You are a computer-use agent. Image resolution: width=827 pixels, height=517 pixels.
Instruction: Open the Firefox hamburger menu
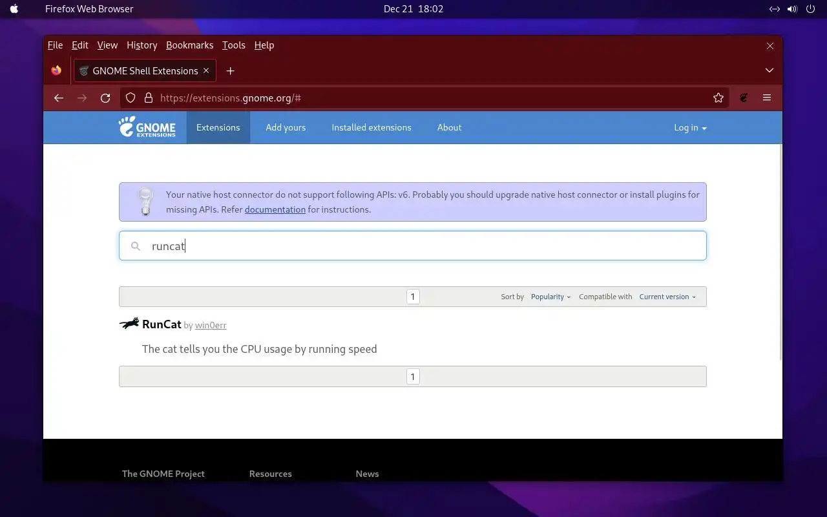pyautogui.click(x=767, y=98)
